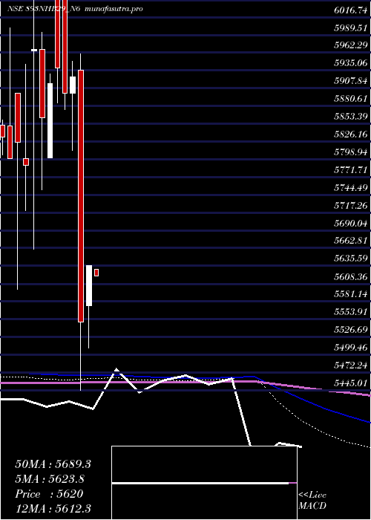This screenshot has width=371, height=520.
Task: Click the 5907.84 price axis label
Action: [351, 81]
